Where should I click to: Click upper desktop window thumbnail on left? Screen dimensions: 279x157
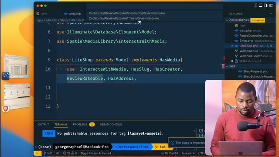(x=16, y=66)
